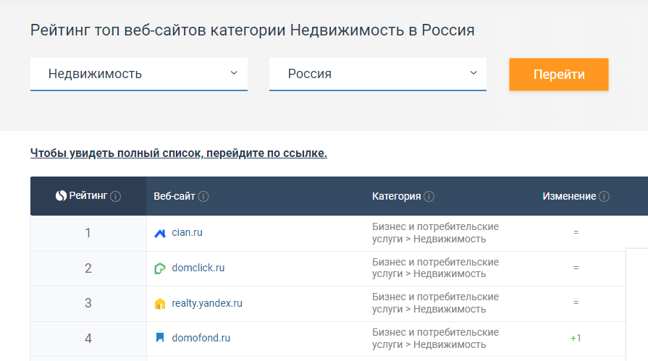The height and width of the screenshot is (361, 648).
Task: Click the domclick.ru favicon
Action: [160, 268]
